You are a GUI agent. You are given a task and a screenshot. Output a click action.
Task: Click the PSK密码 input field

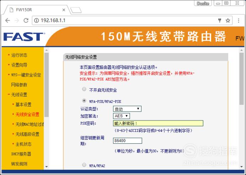[x=158, y=123]
